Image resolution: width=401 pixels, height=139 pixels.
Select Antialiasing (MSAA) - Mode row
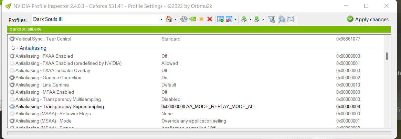point(196,121)
